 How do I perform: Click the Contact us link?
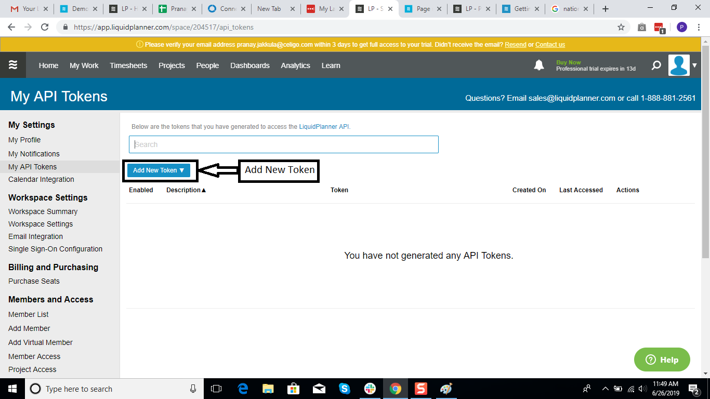tap(550, 45)
